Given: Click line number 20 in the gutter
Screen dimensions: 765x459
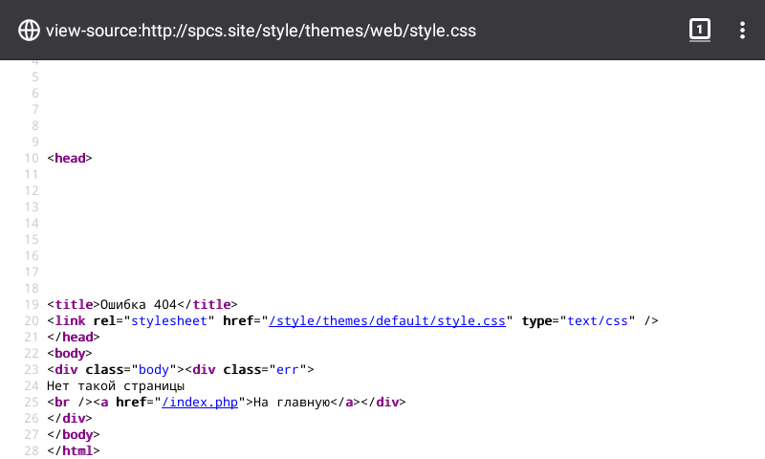Looking at the screenshot, I should [x=33, y=320].
